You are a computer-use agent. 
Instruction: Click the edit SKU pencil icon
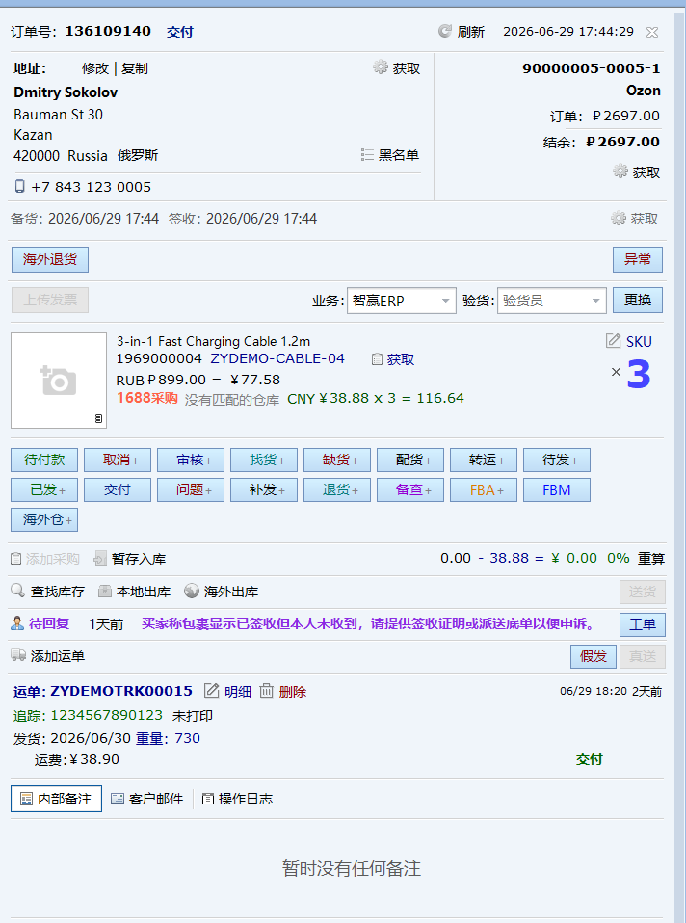coord(613,341)
